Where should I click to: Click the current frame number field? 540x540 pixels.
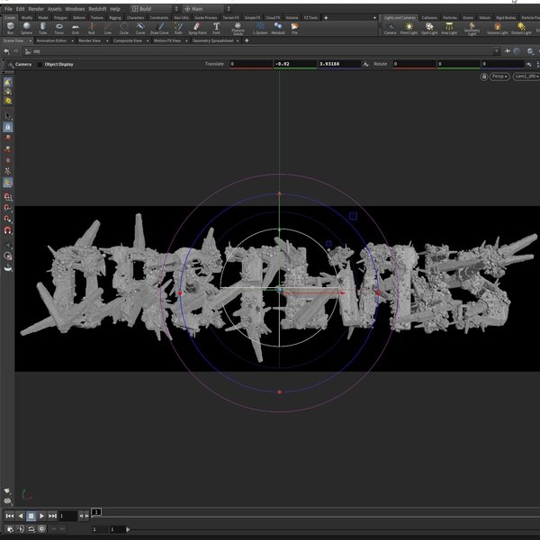67,516
